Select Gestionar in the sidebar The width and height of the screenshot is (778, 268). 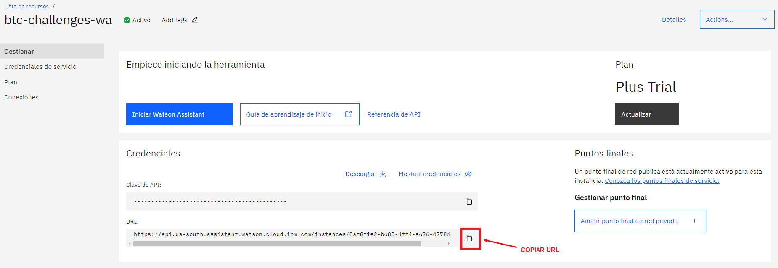[52, 51]
